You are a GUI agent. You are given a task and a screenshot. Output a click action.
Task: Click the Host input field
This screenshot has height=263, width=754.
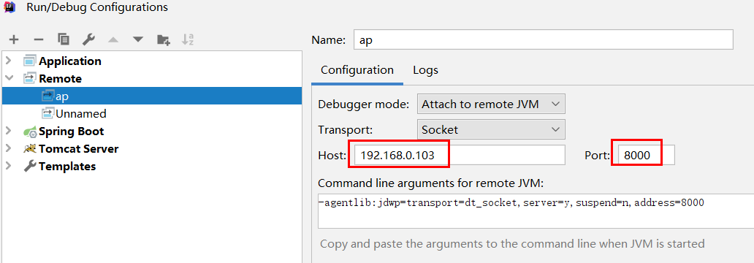[x=460, y=155]
